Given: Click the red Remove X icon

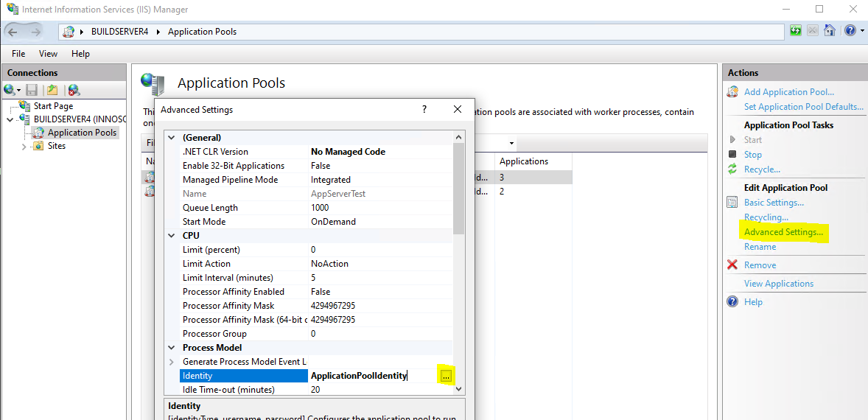Looking at the screenshot, I should coord(732,265).
